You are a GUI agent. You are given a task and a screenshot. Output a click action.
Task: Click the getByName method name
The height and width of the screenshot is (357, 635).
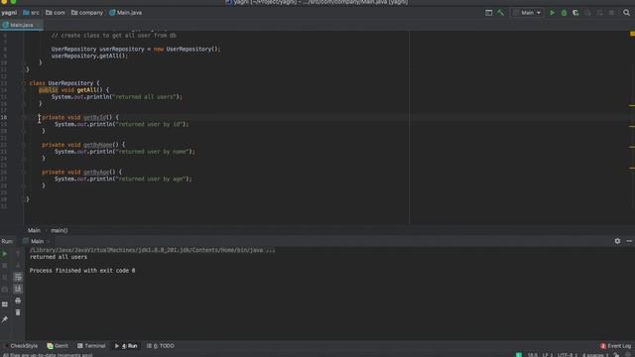pos(98,145)
